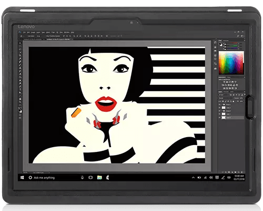Hide the topmost group in the Layers panel

(x=219, y=104)
